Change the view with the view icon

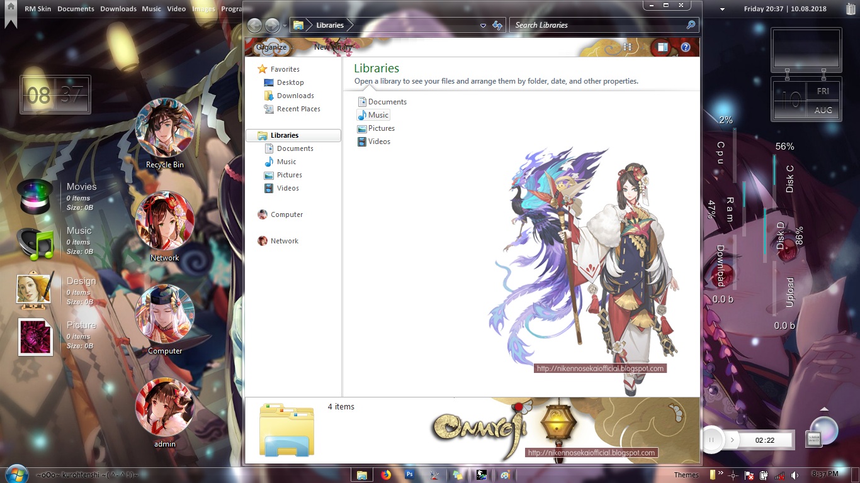[x=627, y=47]
